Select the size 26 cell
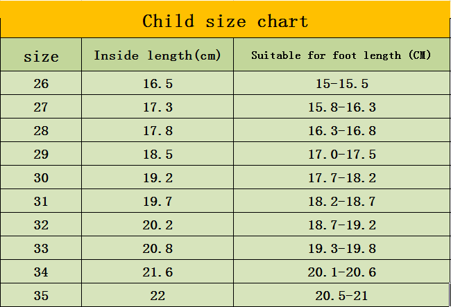 (41, 84)
